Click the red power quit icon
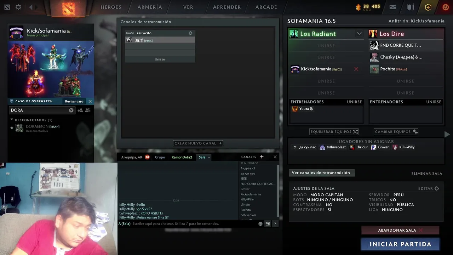 (445, 7)
